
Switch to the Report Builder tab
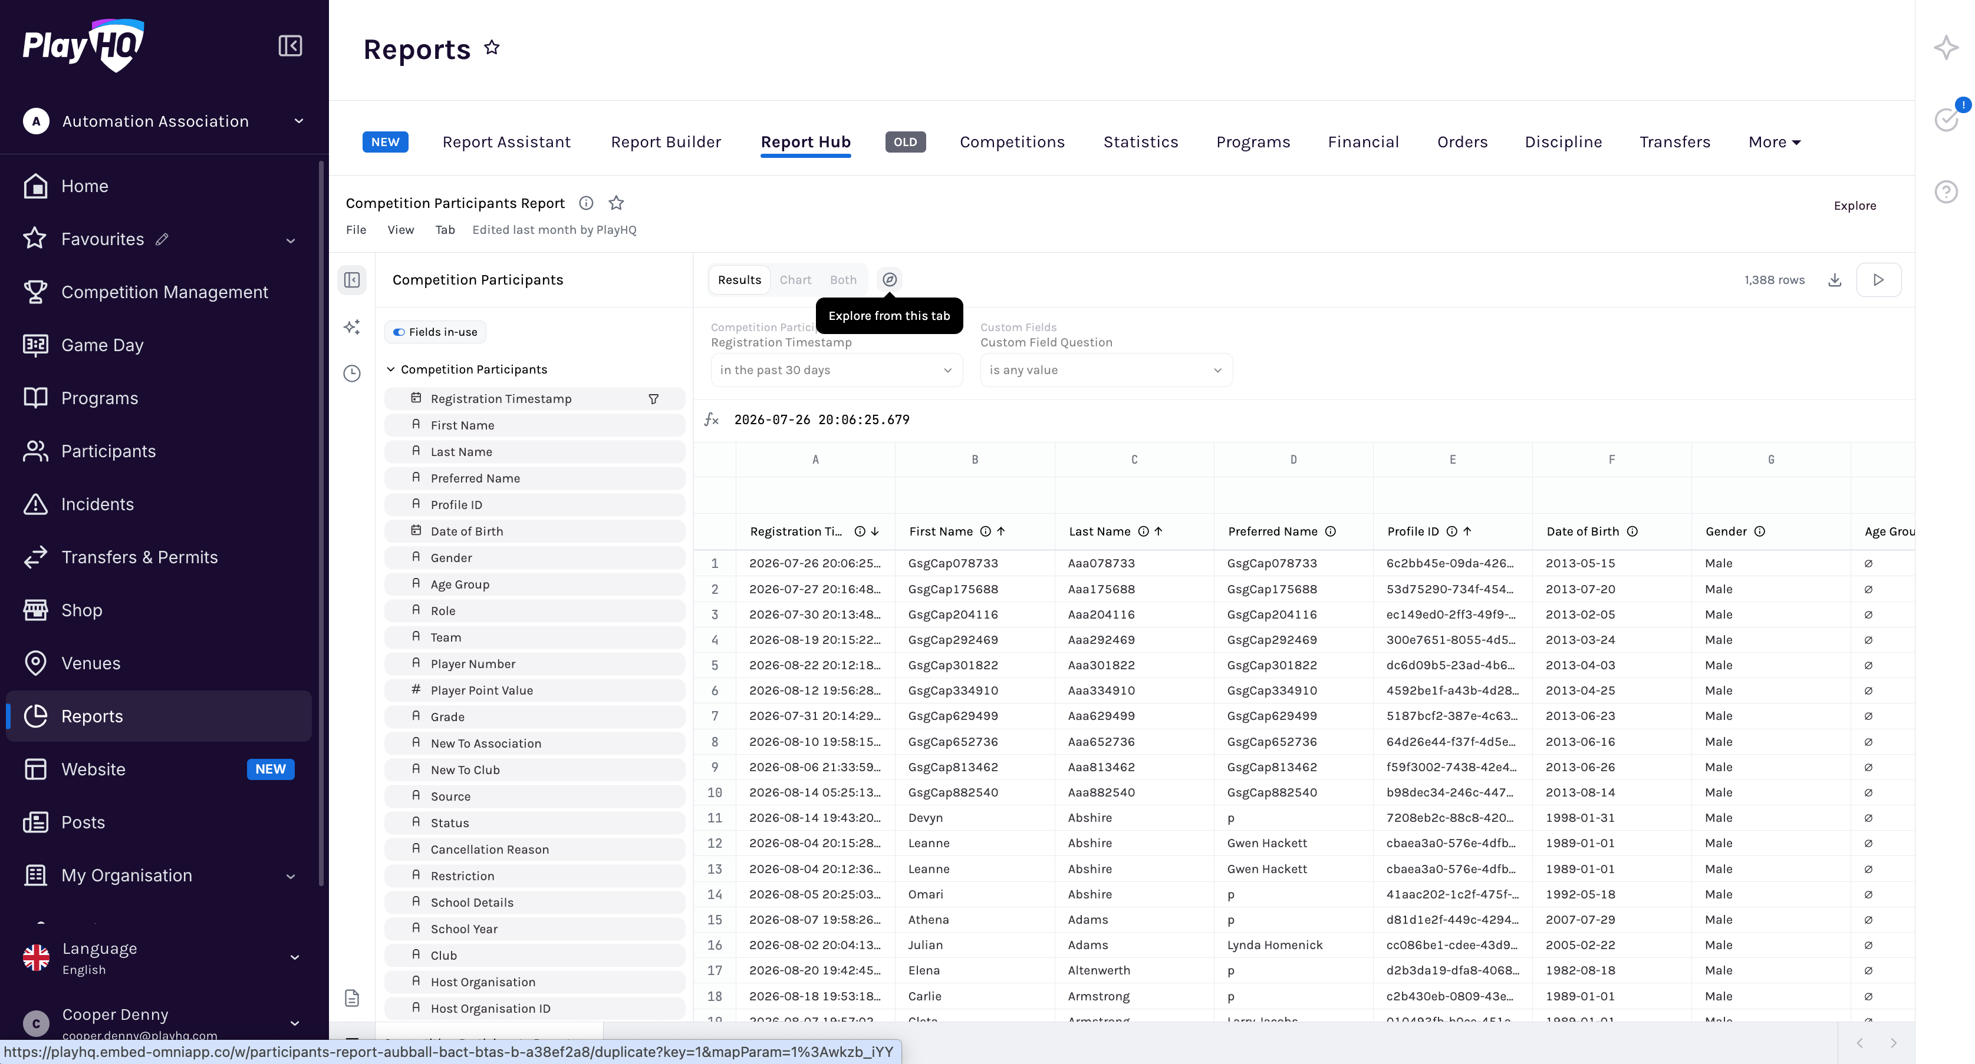click(666, 142)
